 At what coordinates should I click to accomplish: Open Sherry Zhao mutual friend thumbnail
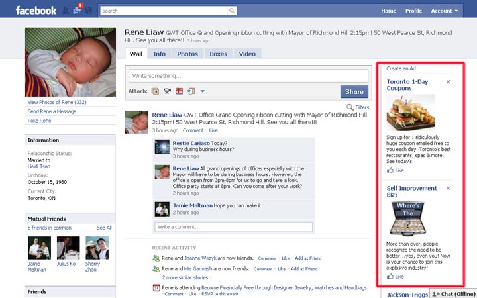click(97, 248)
